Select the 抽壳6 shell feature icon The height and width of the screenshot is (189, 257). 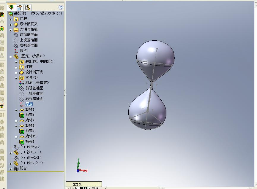click(x=22, y=142)
